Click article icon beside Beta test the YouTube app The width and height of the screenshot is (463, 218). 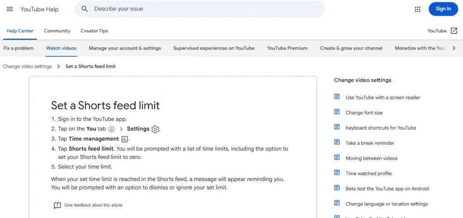coord(337,188)
